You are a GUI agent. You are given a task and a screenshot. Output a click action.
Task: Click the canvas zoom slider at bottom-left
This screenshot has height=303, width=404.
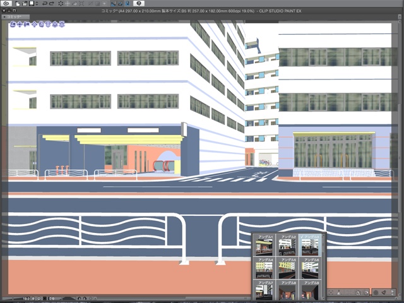click(x=11, y=299)
